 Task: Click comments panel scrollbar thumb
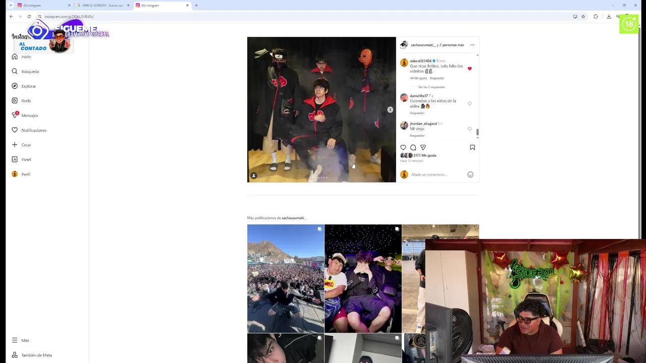click(477, 132)
